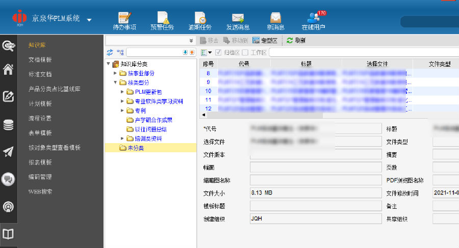Open the 逾期任务 overdue tasks icon
This screenshot has height=248, width=459.
point(200,17)
